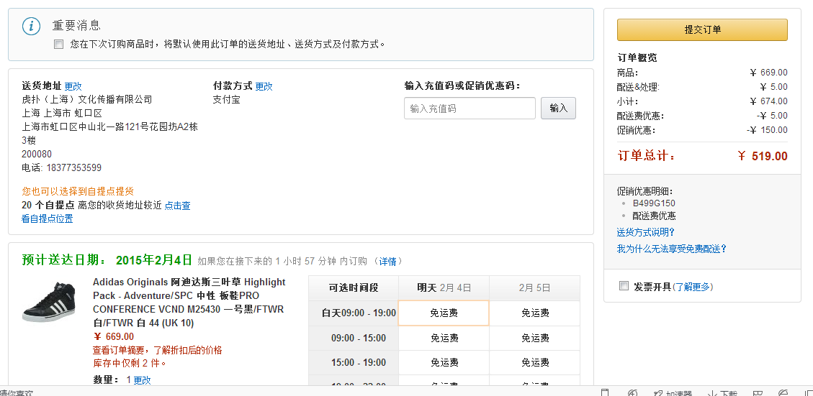
Task: Select 白天09:00 - 19:00 slot for 明天 2月4日
Action: 444,313
